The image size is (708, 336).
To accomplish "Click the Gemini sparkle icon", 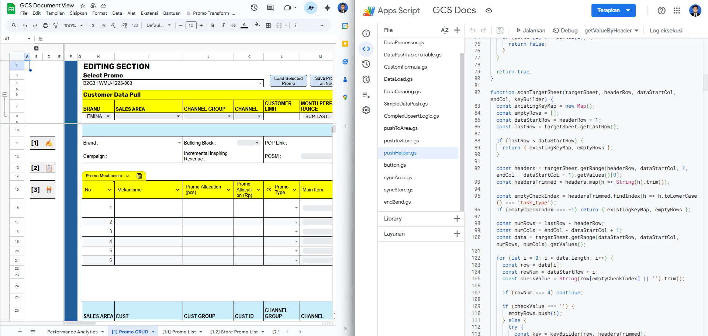I will tap(327, 8).
